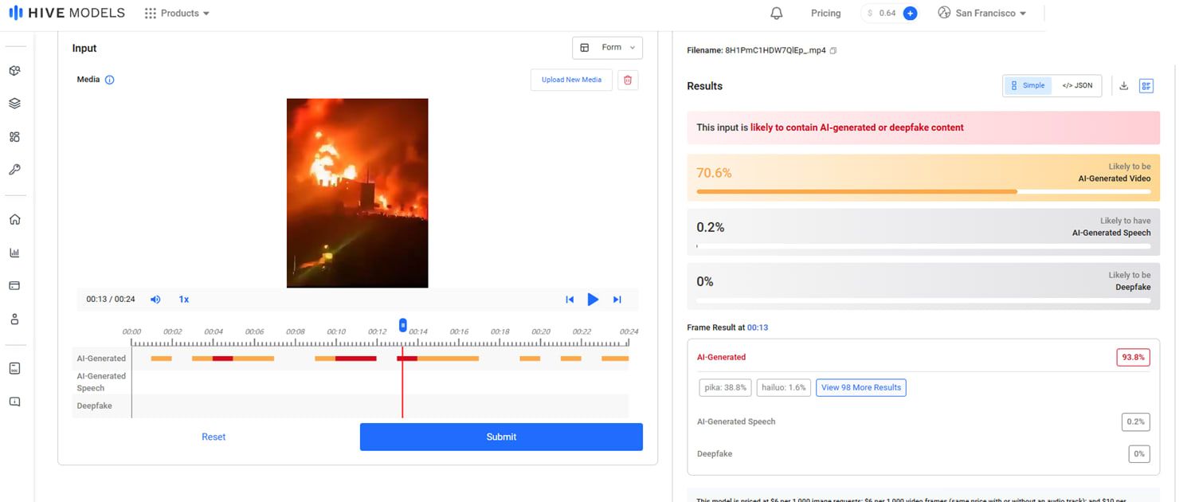The width and height of the screenshot is (1195, 502).
Task: Click the Media info icon
Action: tap(110, 80)
